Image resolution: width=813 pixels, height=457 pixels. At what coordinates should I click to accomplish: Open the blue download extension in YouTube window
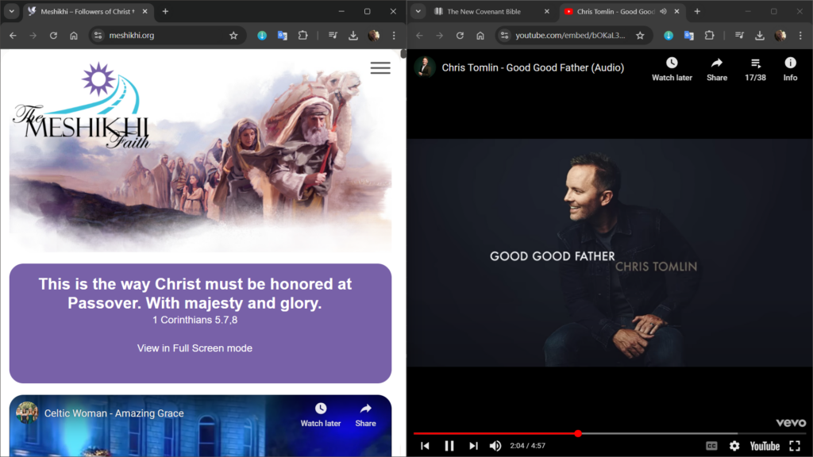(669, 35)
